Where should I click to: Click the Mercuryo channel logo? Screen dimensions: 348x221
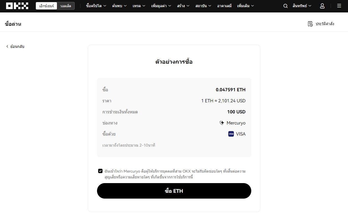pos(222,123)
